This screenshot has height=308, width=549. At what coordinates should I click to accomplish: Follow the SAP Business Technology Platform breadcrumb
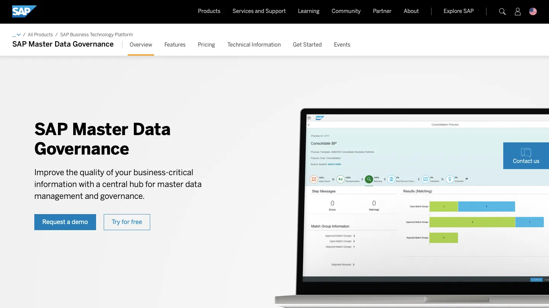coord(96,35)
